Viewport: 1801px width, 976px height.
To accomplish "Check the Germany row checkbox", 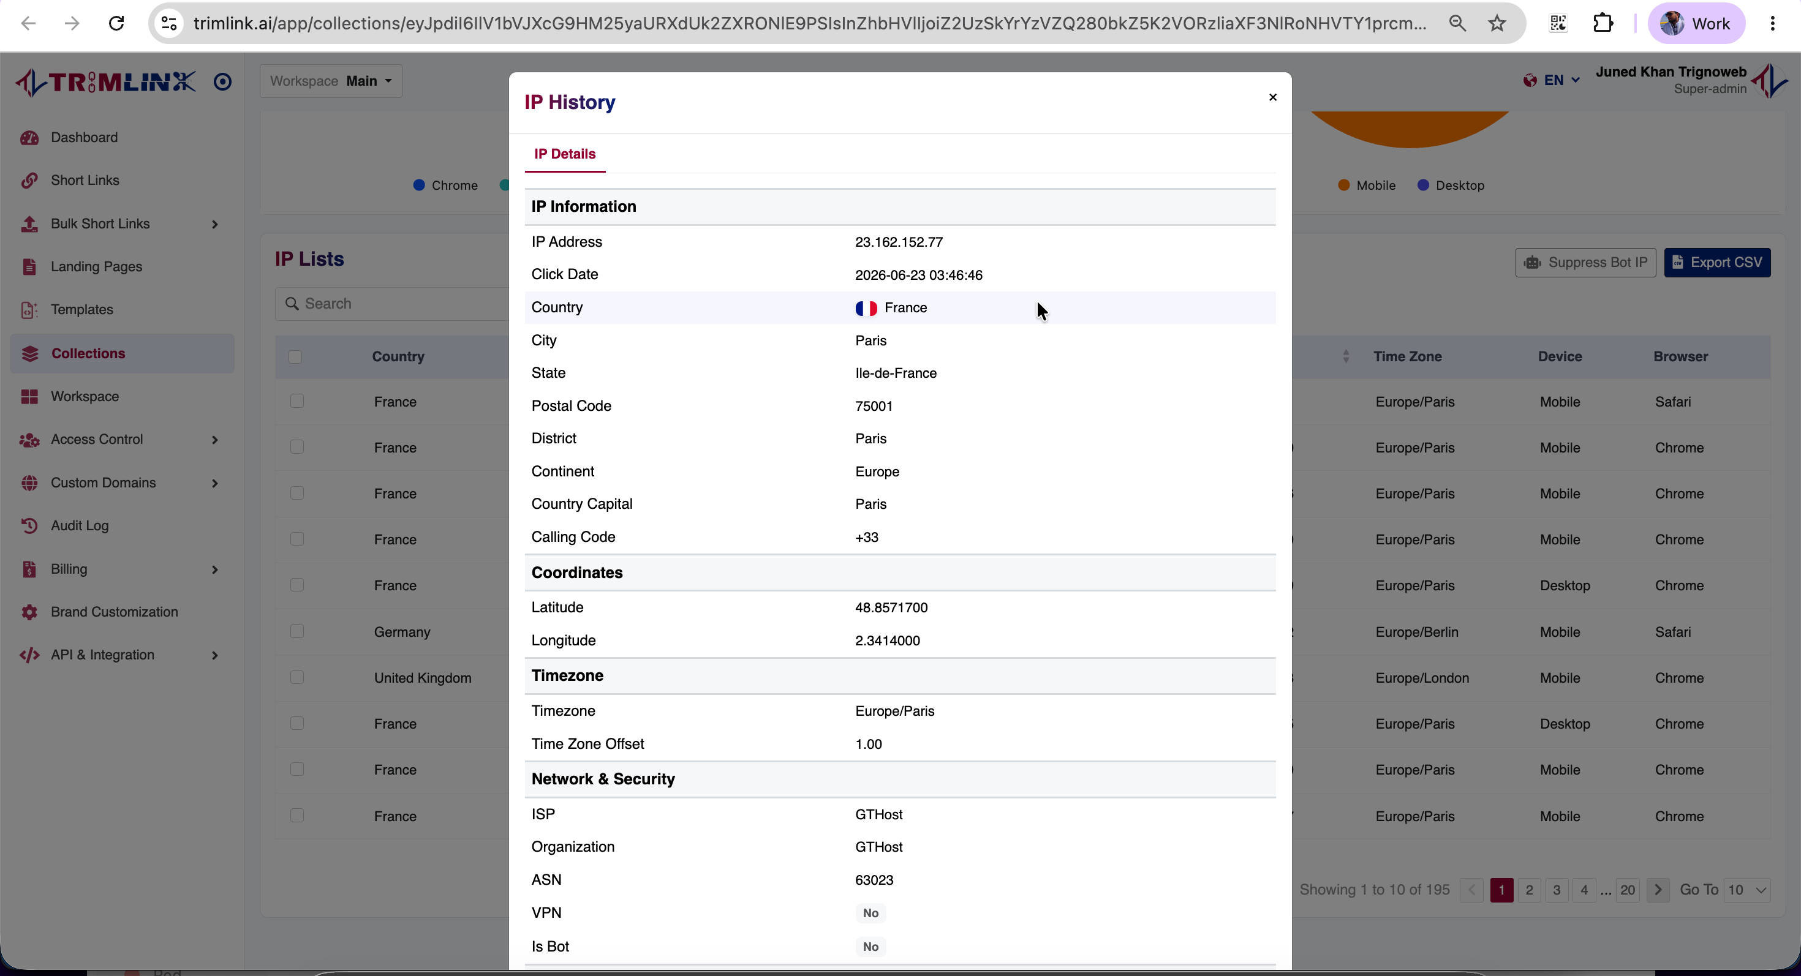I will click(297, 631).
